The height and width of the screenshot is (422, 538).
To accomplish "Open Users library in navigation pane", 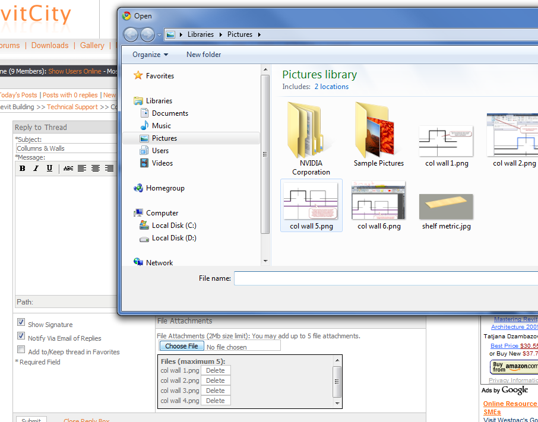I will pos(154,151).
